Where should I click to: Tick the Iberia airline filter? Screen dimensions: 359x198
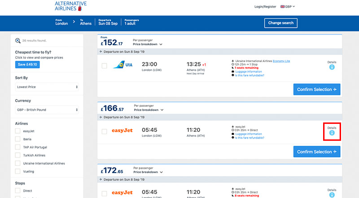coord(18,139)
